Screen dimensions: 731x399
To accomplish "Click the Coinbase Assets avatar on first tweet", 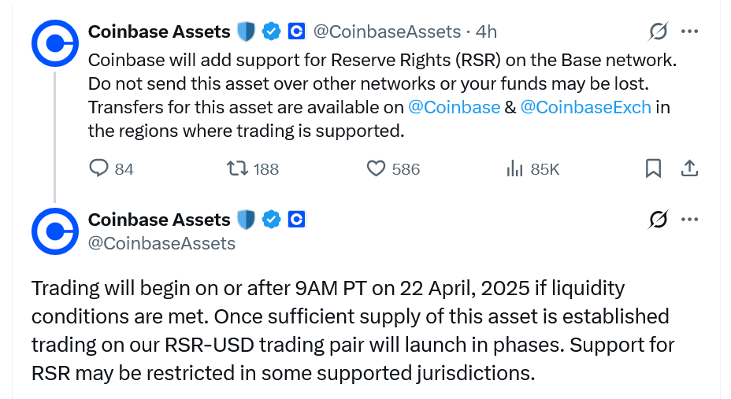I will [x=54, y=42].
